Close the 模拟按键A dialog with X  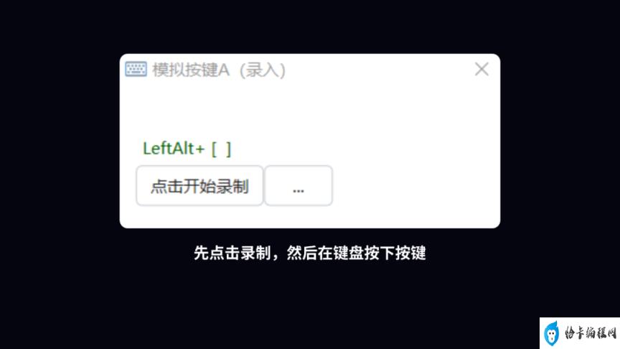(x=482, y=69)
